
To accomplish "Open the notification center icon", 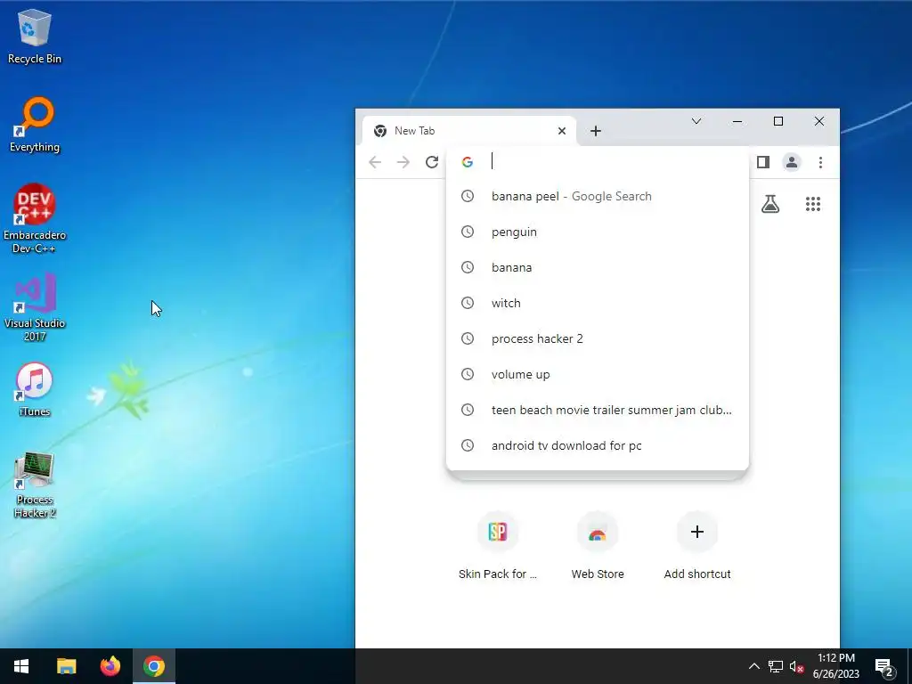I will pyautogui.click(x=884, y=666).
